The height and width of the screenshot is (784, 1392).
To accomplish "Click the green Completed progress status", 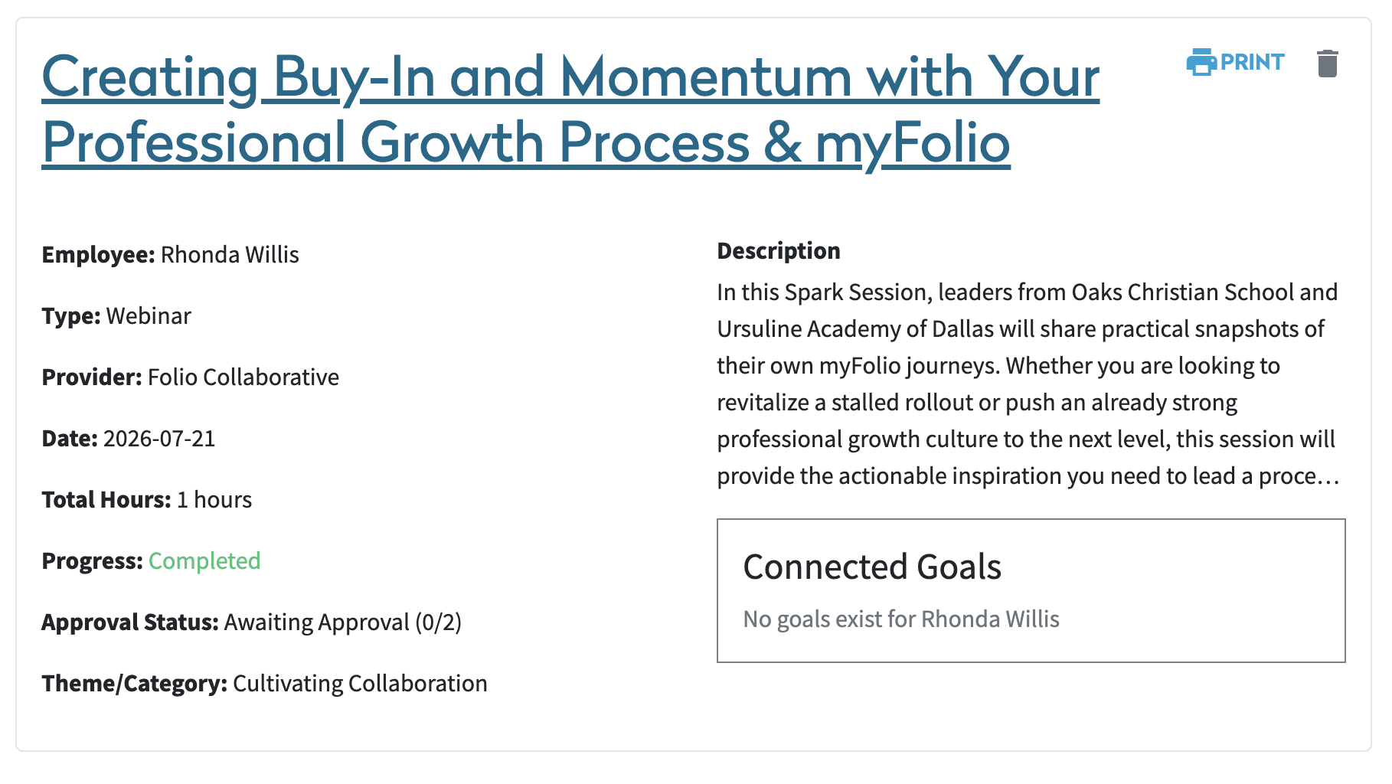I will pos(204,560).
